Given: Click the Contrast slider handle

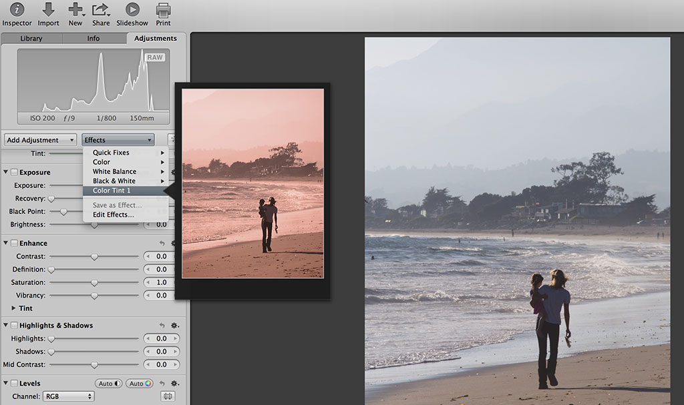Looking at the screenshot, I should (94, 257).
